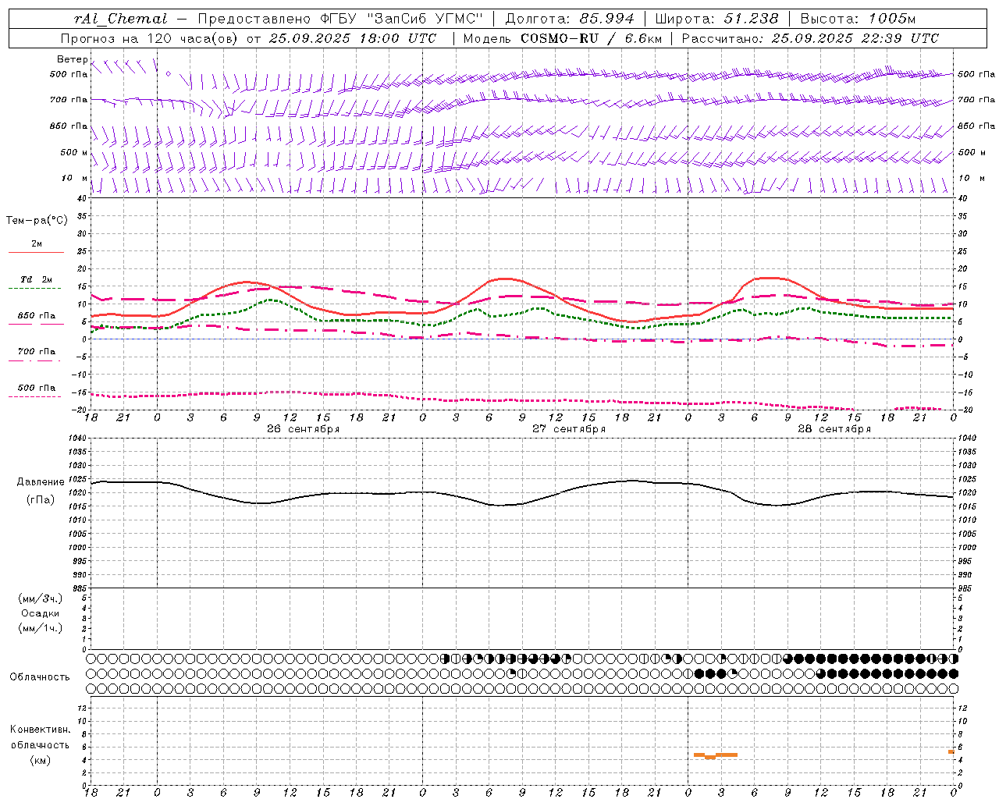Viewport: 999px width, 799px height.
Task: Click the "28 сентября" date label
Action: coord(834,429)
